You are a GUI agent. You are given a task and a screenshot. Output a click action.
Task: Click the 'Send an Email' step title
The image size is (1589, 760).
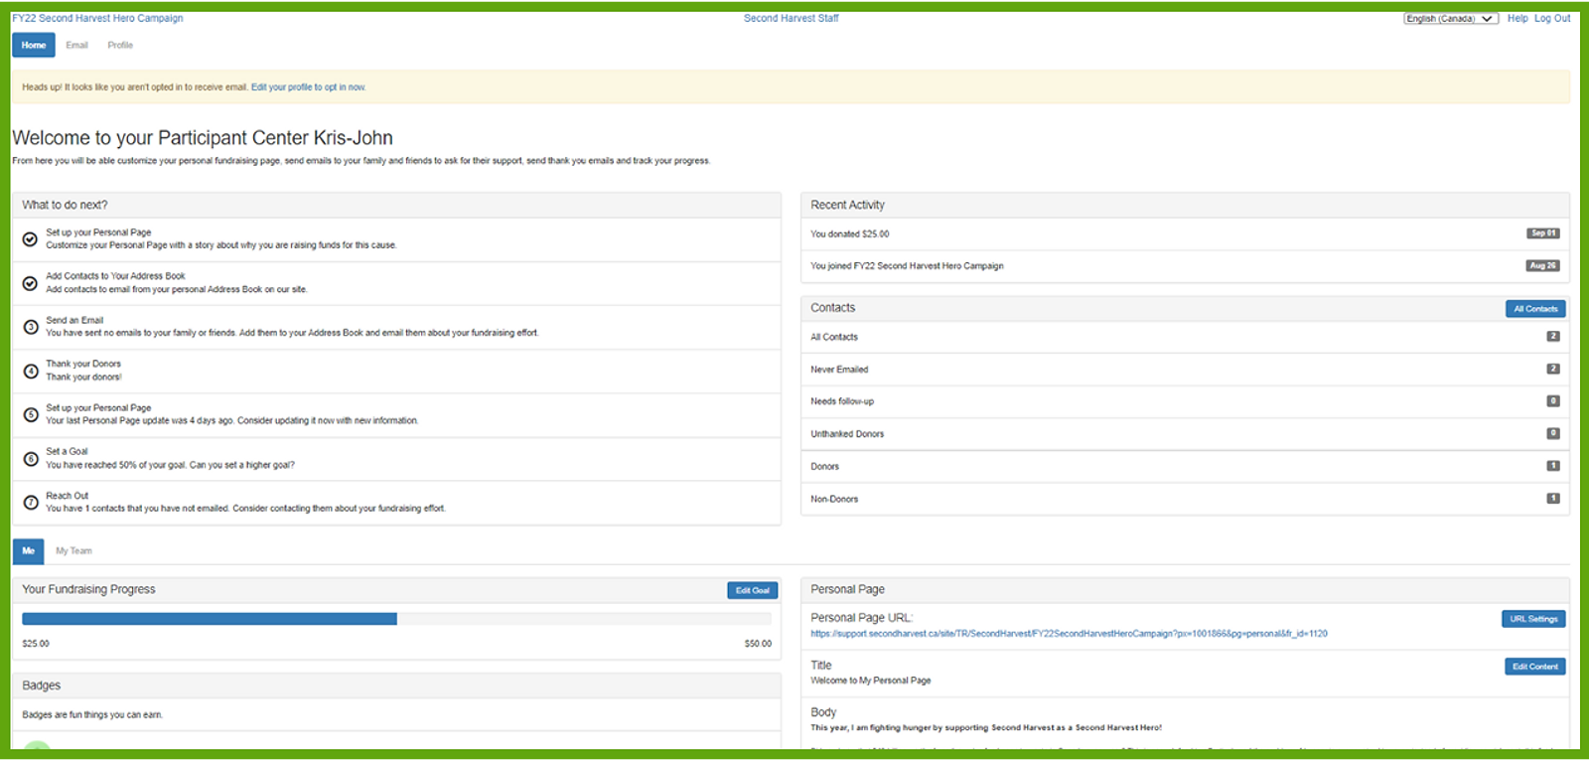[x=74, y=320]
